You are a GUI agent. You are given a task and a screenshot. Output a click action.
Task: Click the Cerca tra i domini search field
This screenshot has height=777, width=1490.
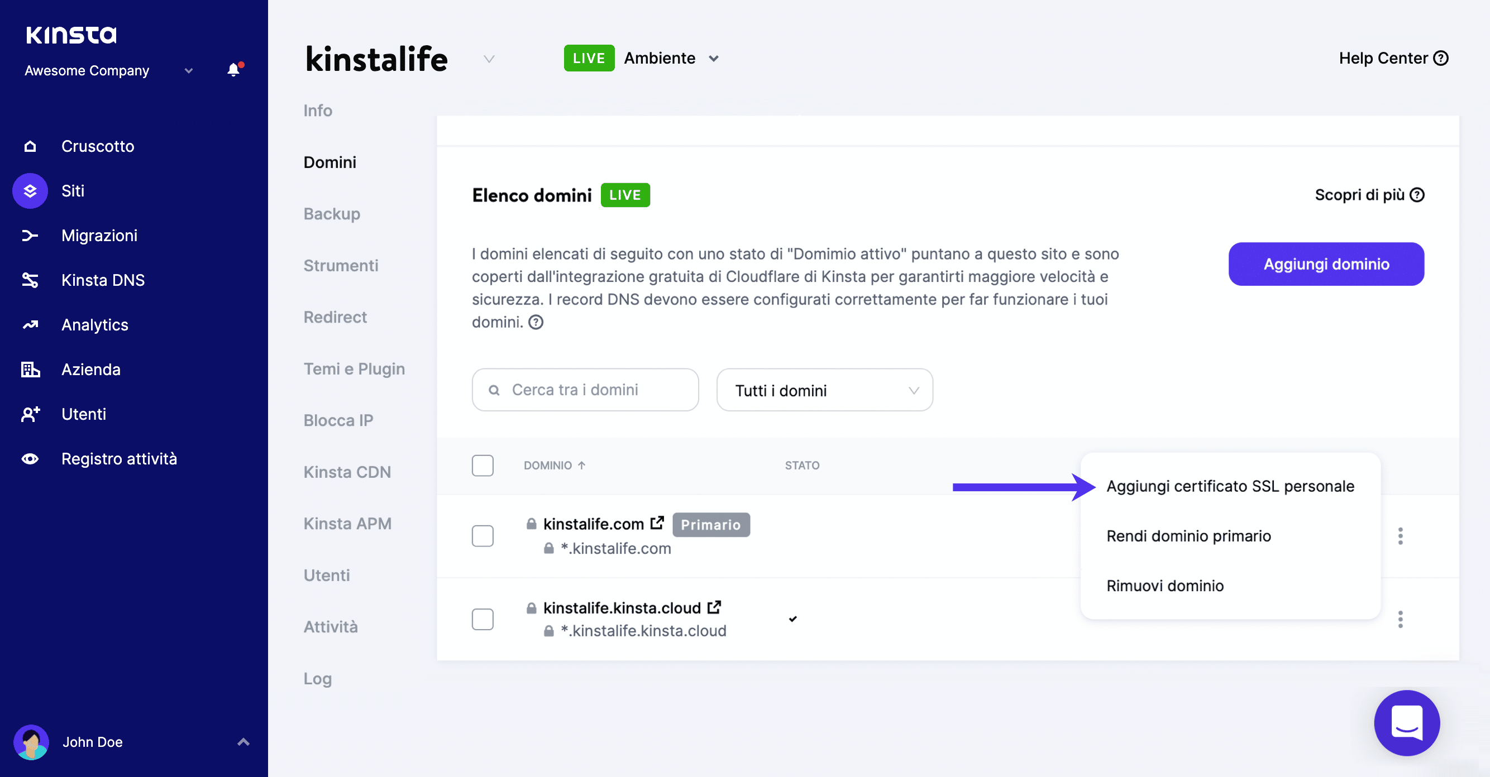(x=585, y=390)
